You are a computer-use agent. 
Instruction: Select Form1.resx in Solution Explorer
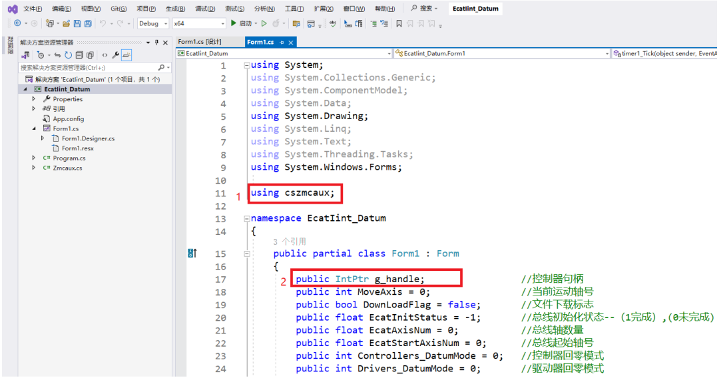tap(77, 148)
